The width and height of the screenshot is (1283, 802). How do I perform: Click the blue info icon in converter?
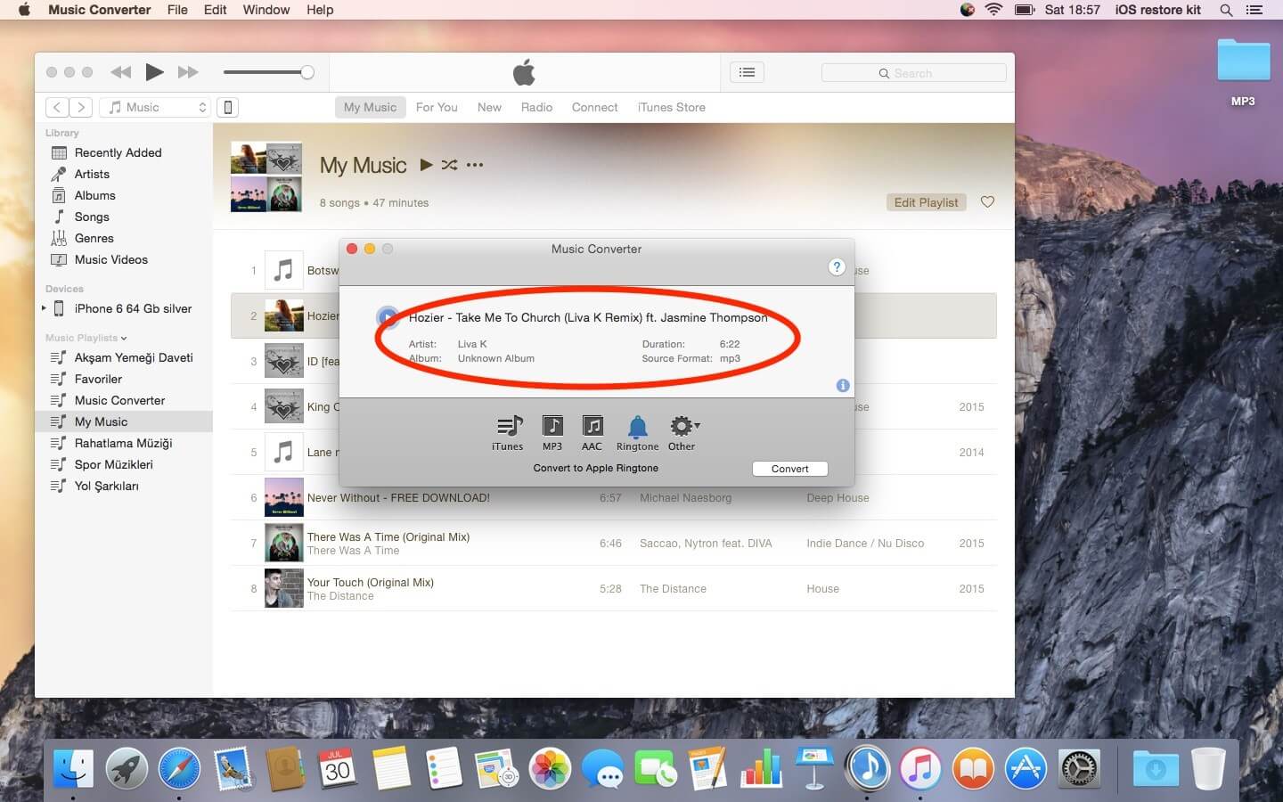843,385
